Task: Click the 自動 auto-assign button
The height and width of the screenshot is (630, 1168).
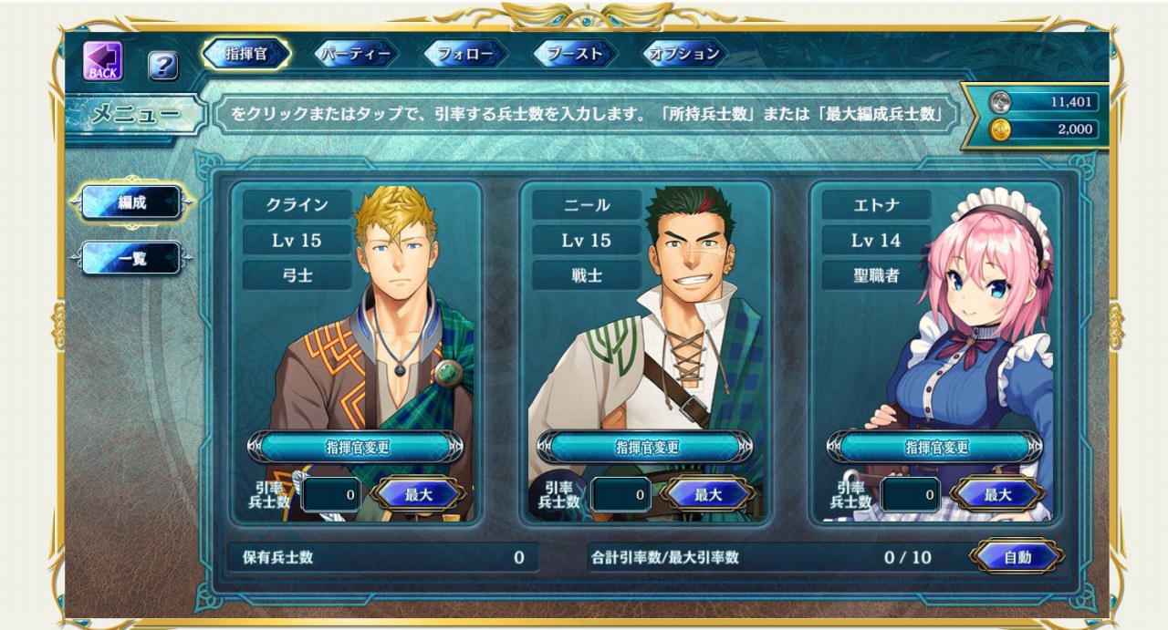Action: [1017, 557]
